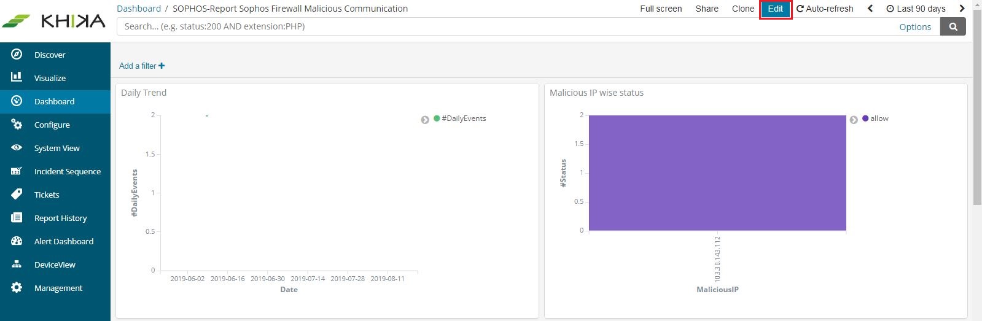Screen dimensions: 982x321
Task: Open the Auto-refresh settings
Action: tap(825, 9)
